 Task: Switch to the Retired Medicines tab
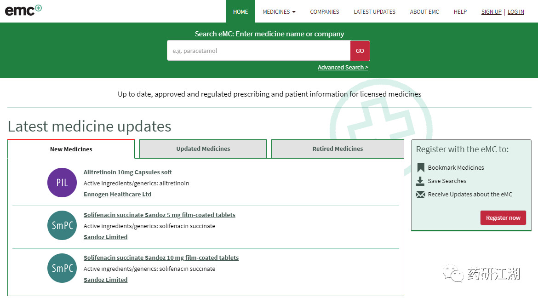[x=338, y=149]
